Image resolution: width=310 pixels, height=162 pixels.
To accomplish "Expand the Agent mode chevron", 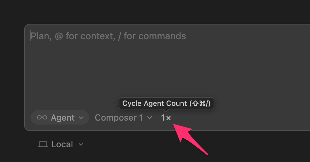I will pos(81,118).
